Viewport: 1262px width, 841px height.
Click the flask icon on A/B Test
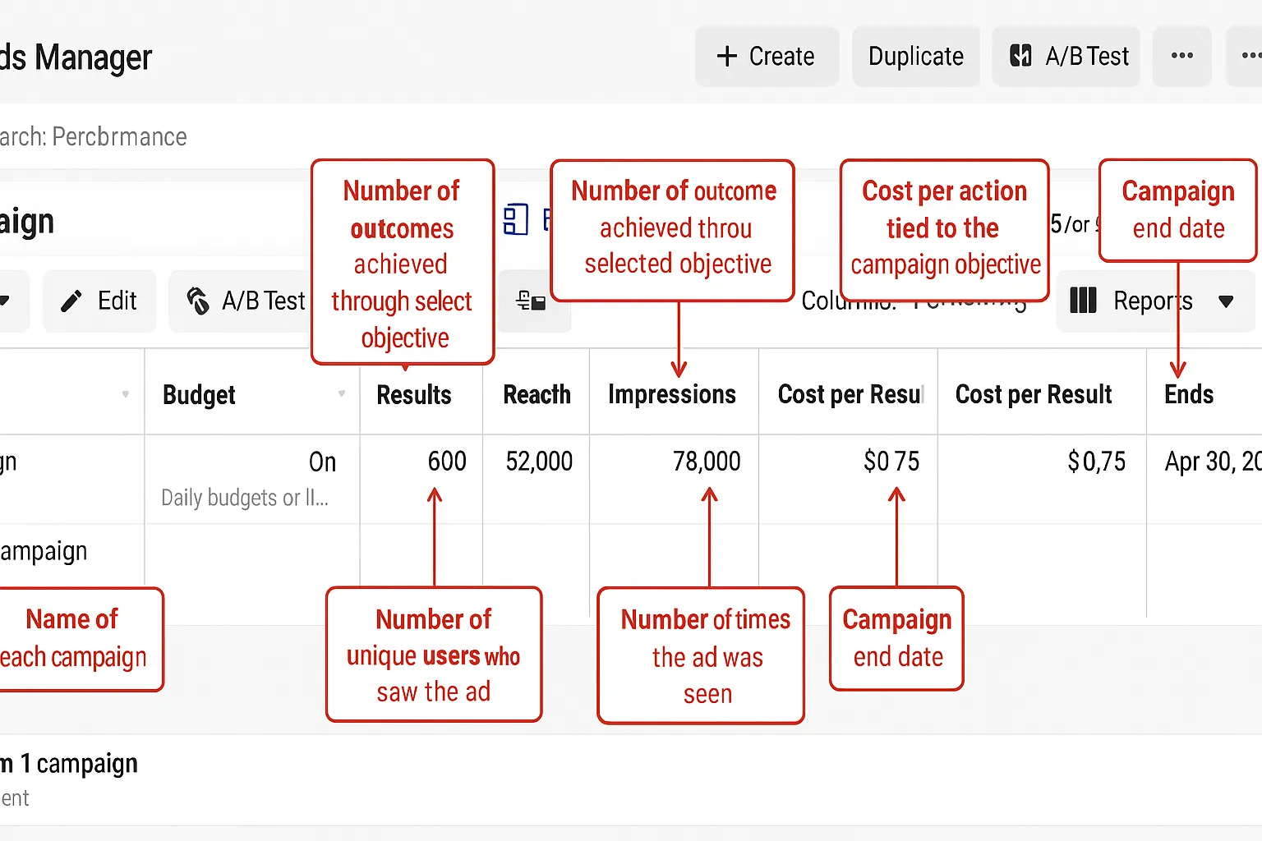point(198,301)
